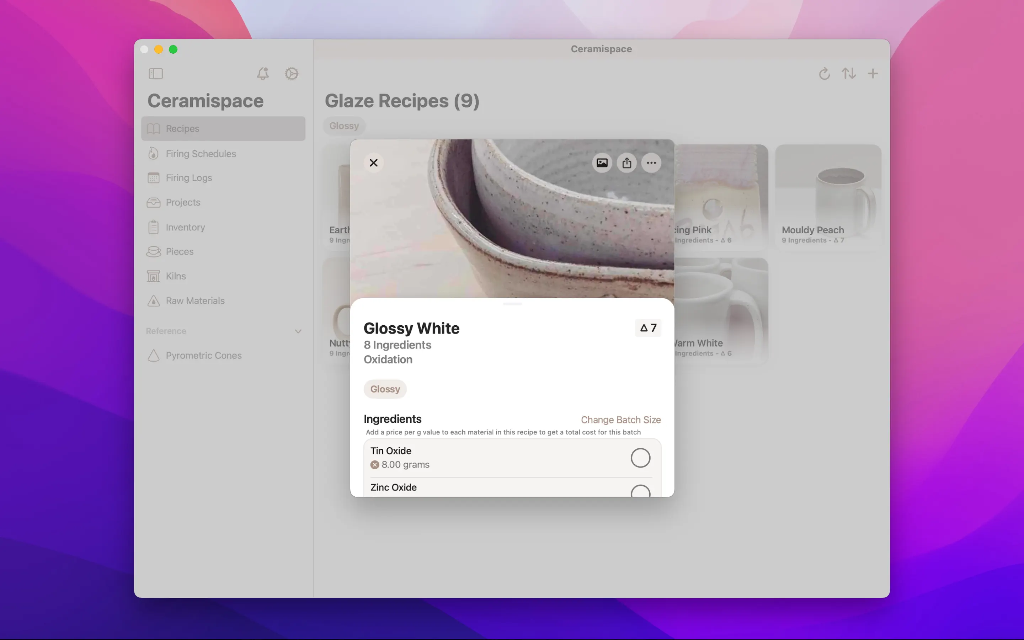Toggle the sidebar panel icon

(x=156, y=74)
